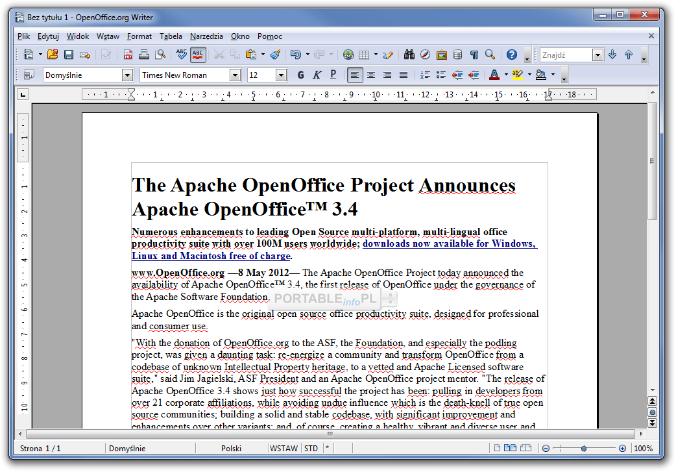Open page preview magnifier-page icon
The height and width of the screenshot is (472, 676).
point(160,55)
